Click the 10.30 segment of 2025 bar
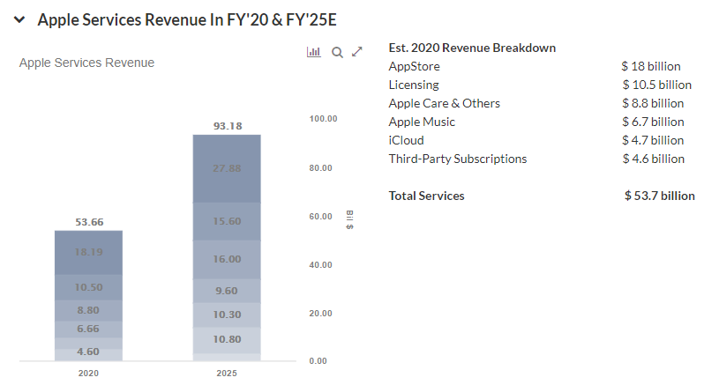The height and width of the screenshot is (385, 704). pyautogui.click(x=227, y=315)
